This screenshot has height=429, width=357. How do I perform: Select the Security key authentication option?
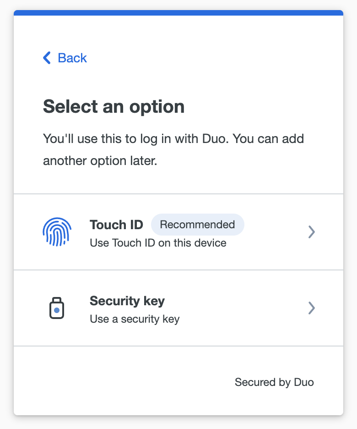178,308
